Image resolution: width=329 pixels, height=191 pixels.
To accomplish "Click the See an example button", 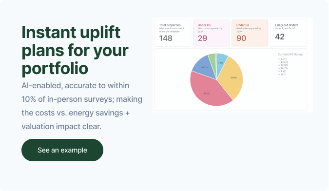I will click(62, 150).
